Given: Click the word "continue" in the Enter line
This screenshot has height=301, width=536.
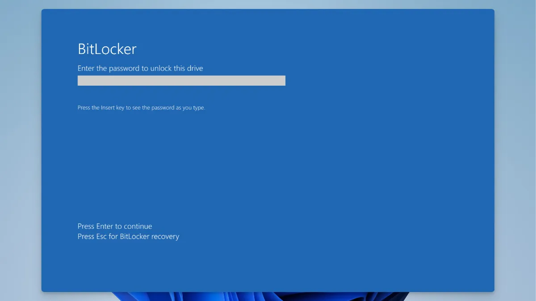Looking at the screenshot, I should coord(138,226).
